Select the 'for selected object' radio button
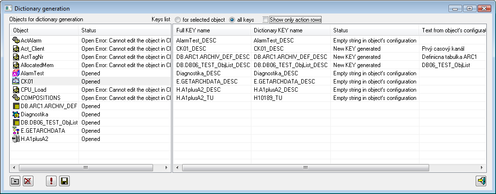Viewport: 496px width, 194px height. tap(178, 20)
